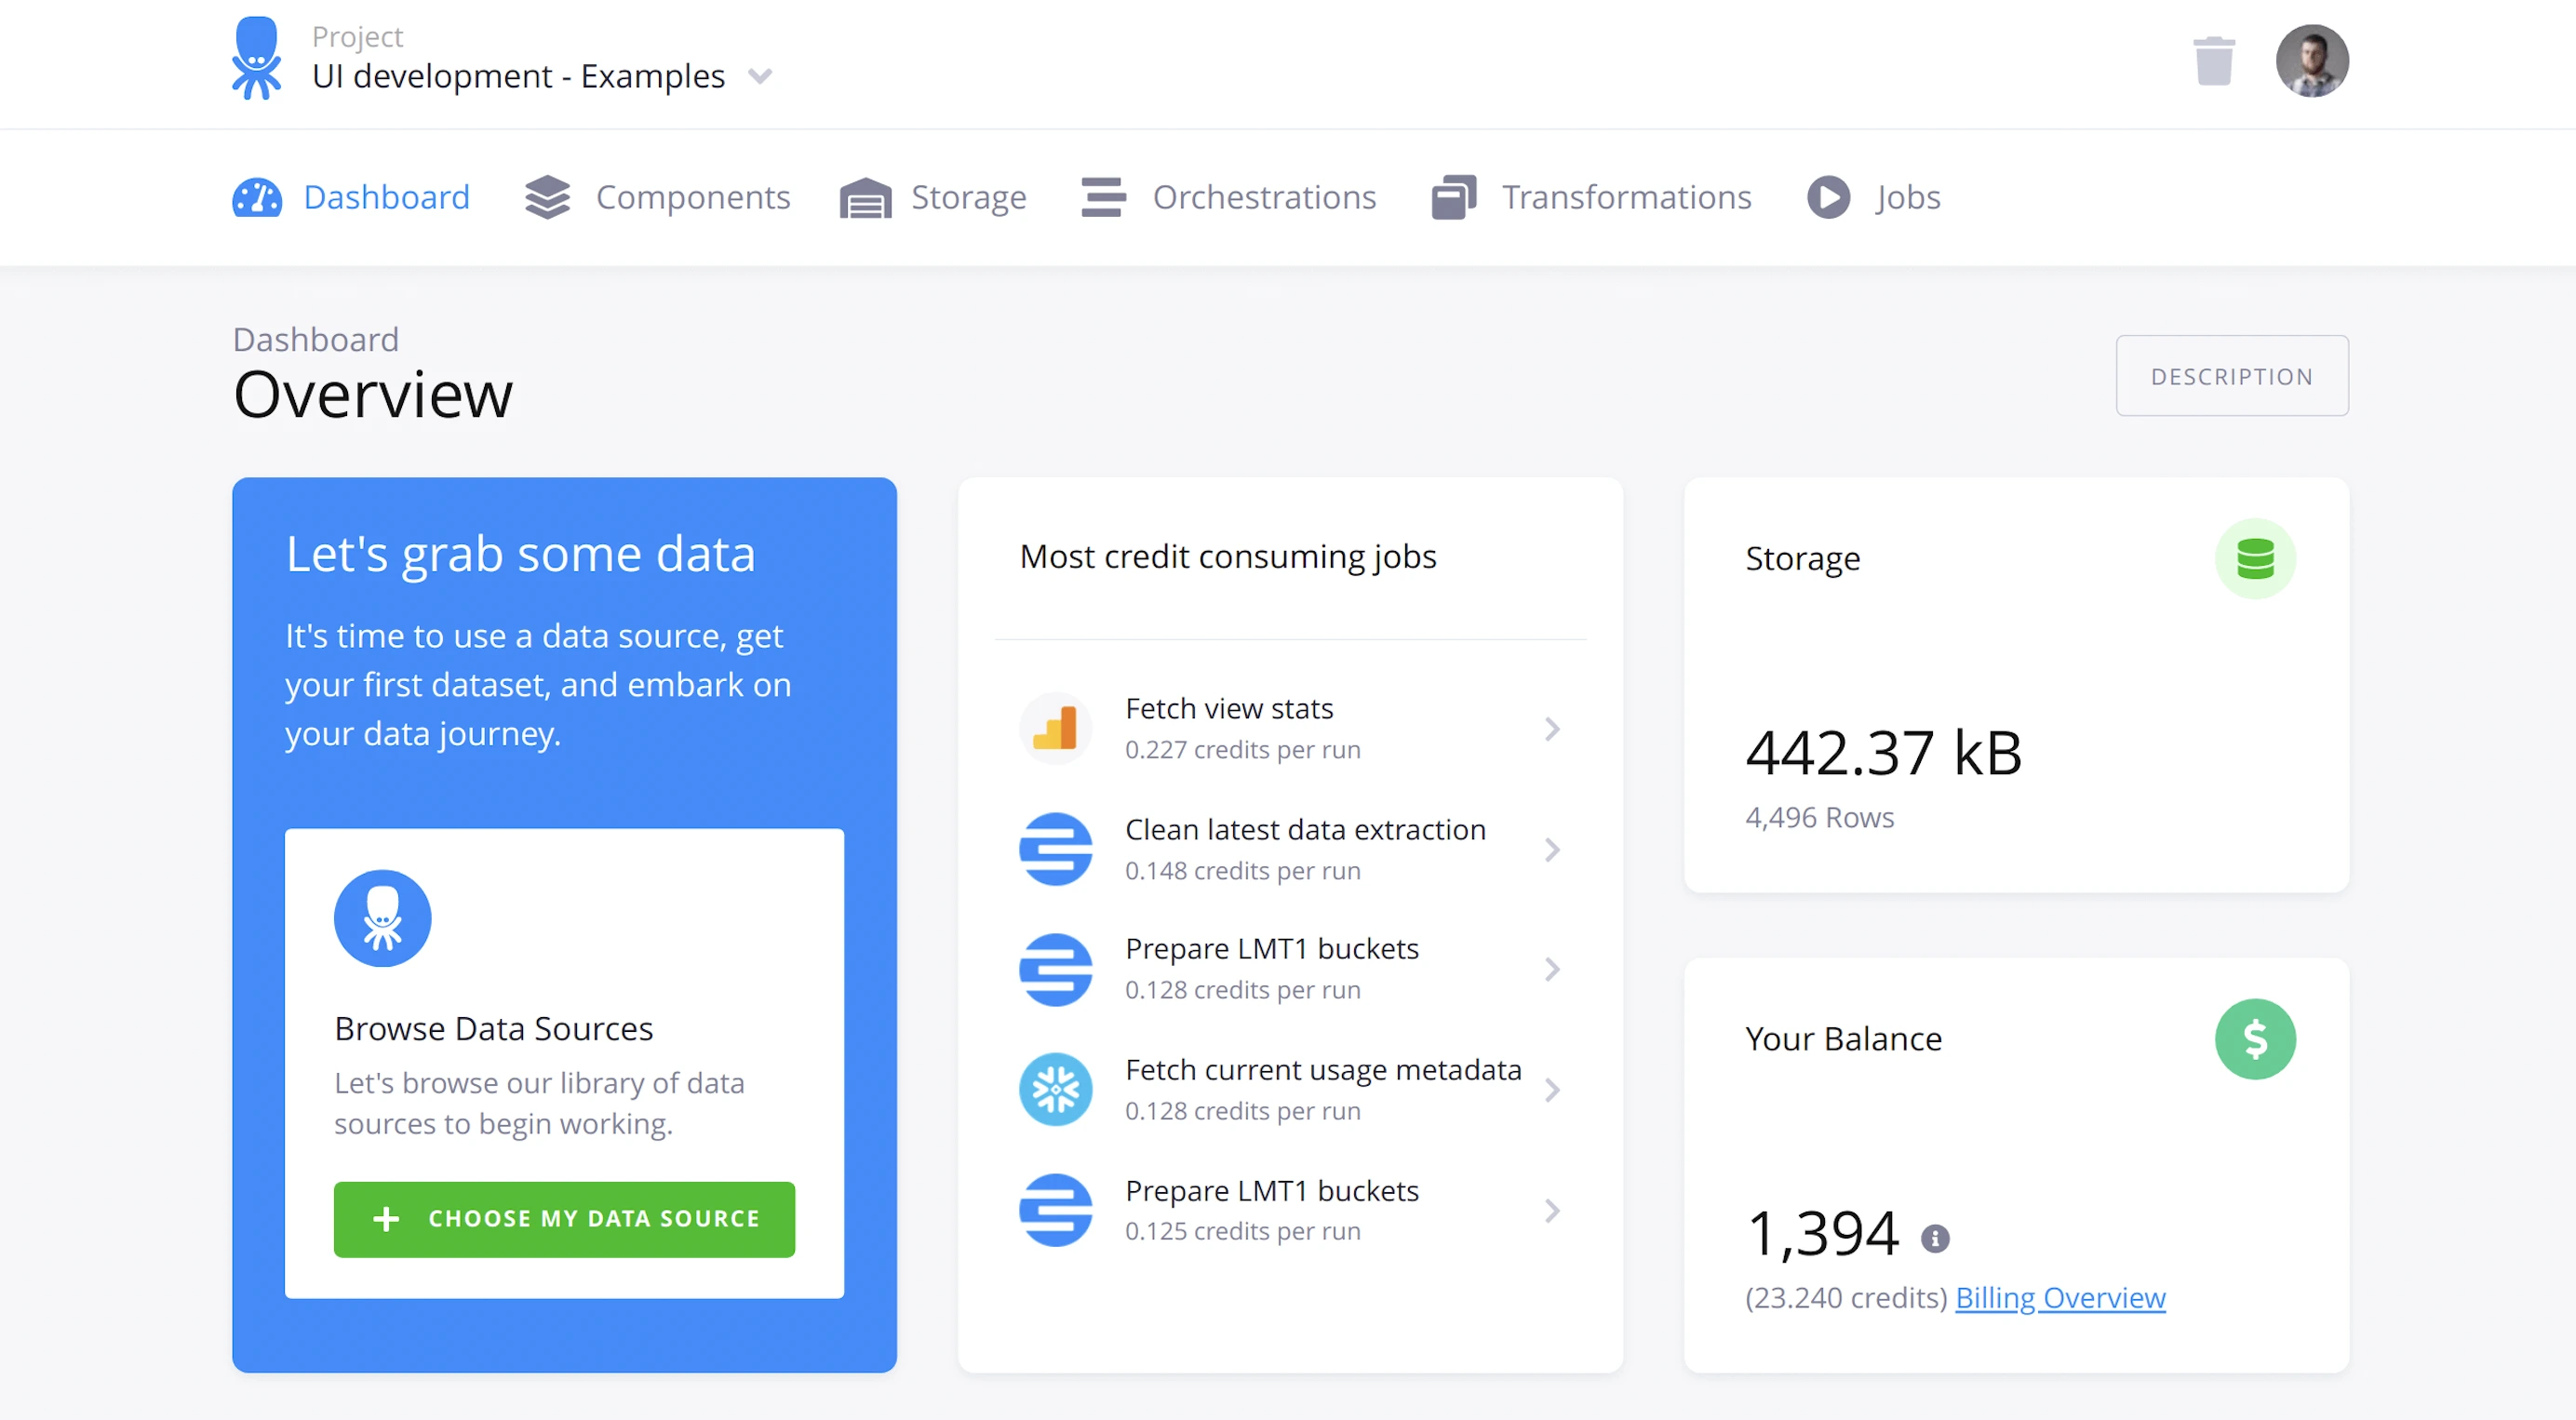Viewport: 2576px width, 1420px height.
Task: Expand the project selector chevron
Action: tap(760, 77)
